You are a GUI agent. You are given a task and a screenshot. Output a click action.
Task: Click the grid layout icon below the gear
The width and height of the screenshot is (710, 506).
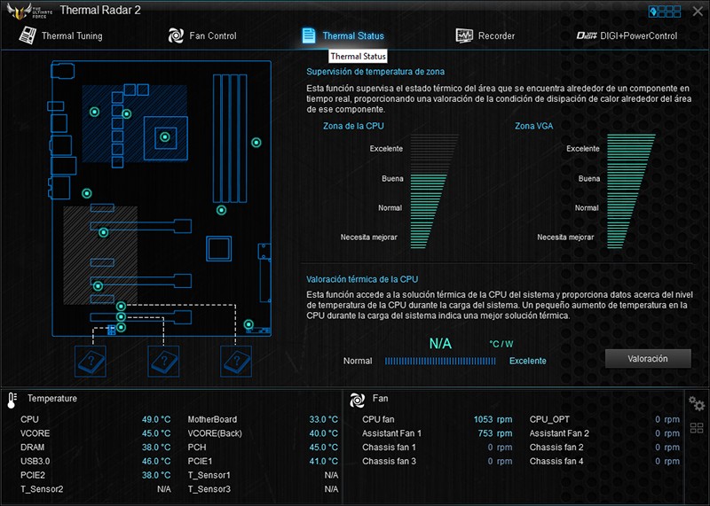tap(697, 428)
